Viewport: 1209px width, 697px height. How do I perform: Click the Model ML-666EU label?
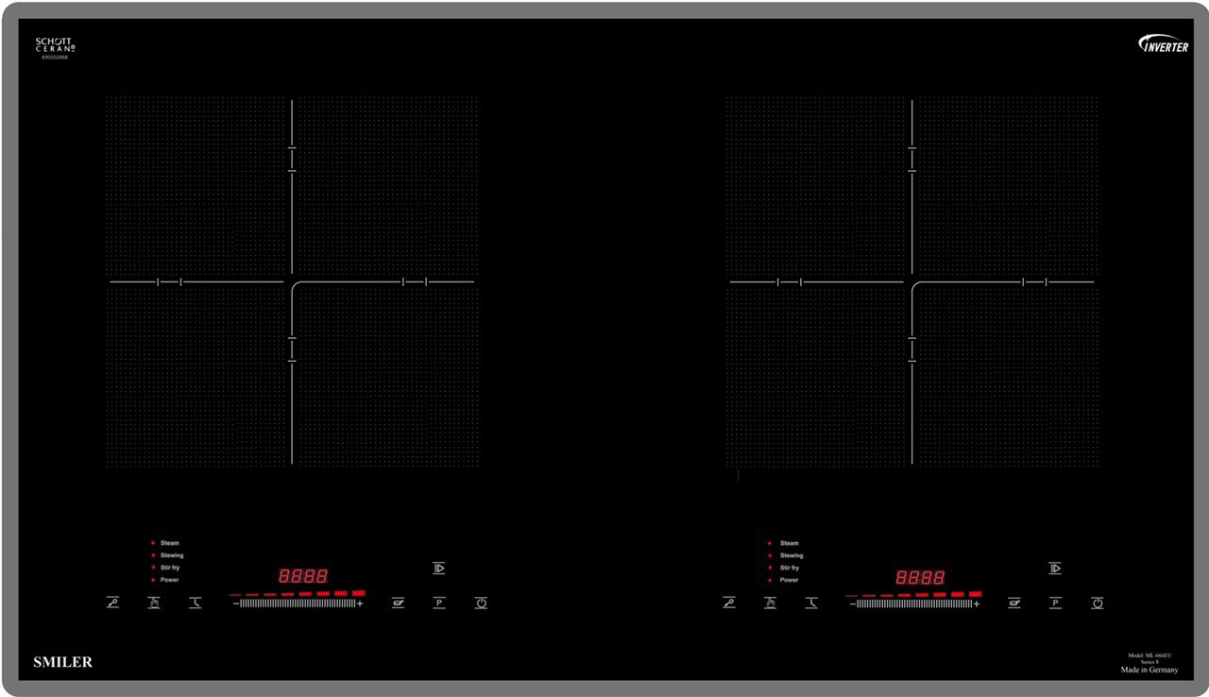click(1149, 655)
